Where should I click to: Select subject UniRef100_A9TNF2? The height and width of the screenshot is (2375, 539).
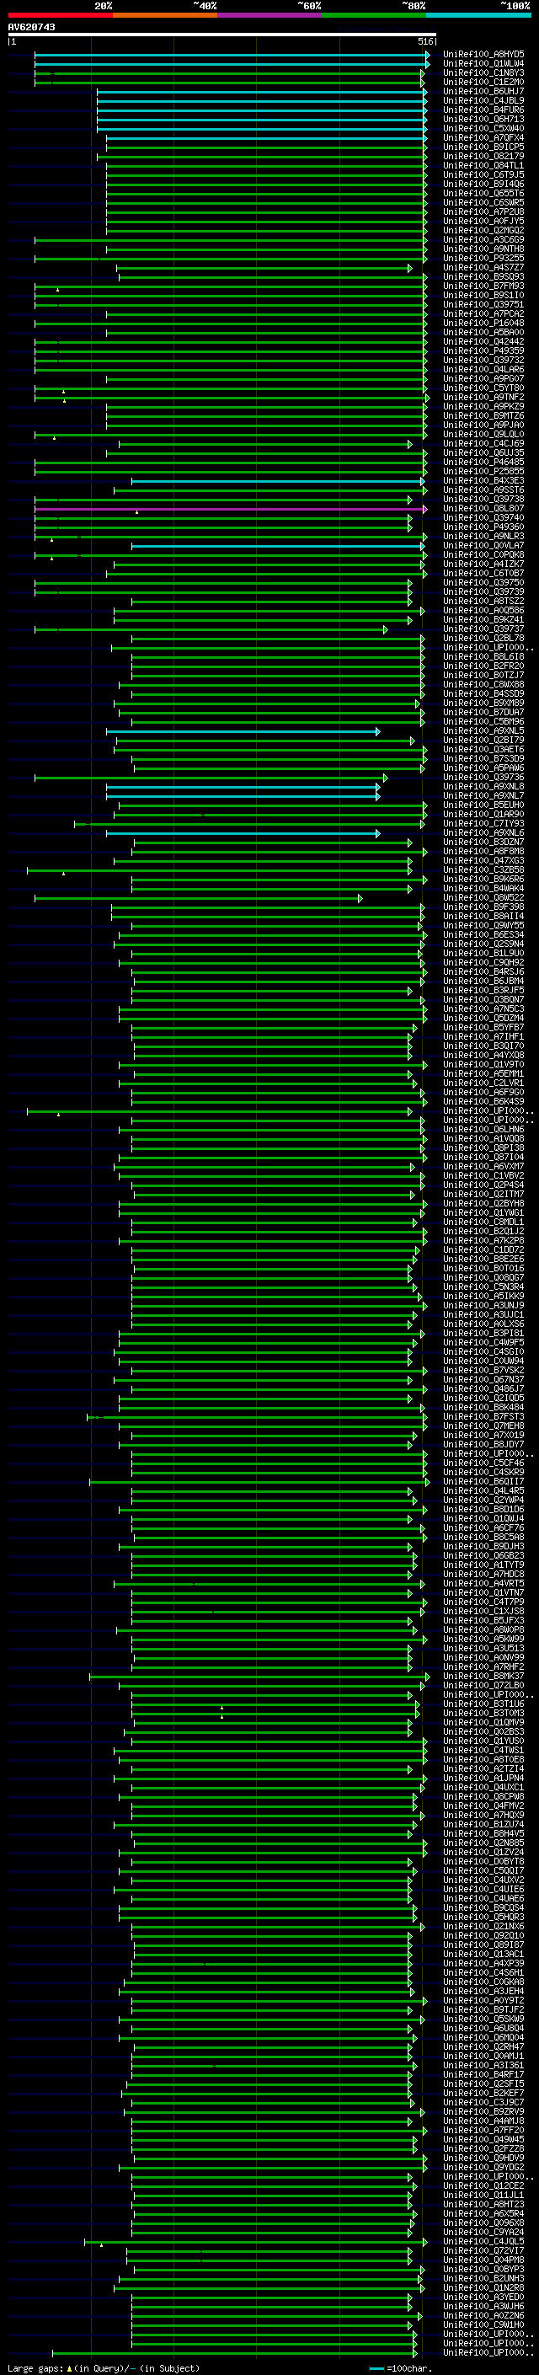pyautogui.click(x=483, y=398)
